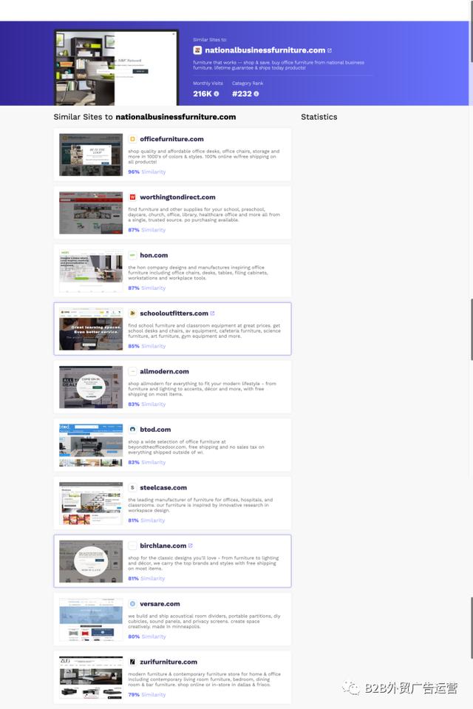The width and height of the screenshot is (473, 709).
Task: Click the versare.com description text
Action: click(205, 621)
